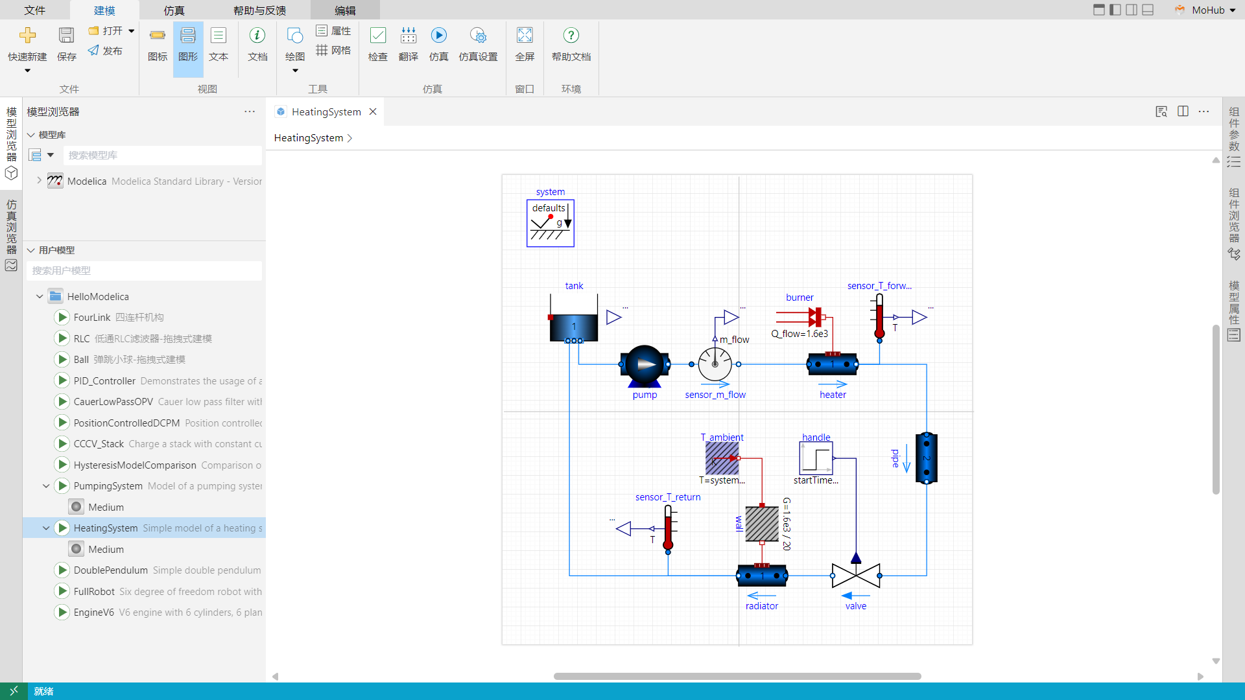Open the 属性 properties tool

click(334, 30)
